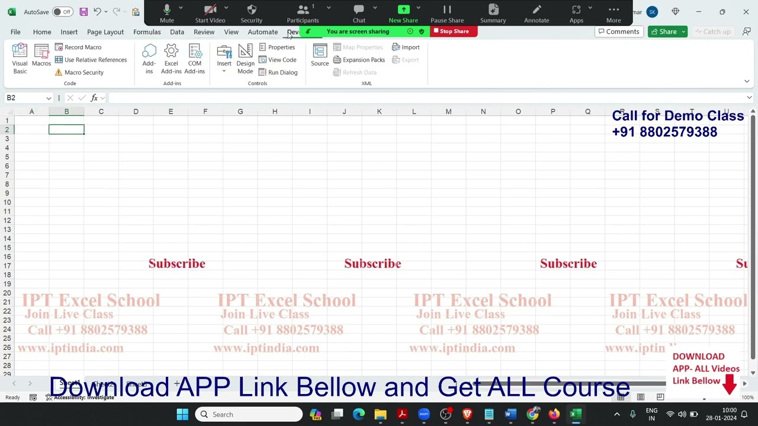Click Run Dialog
The width and height of the screenshot is (758, 426).
click(x=278, y=72)
